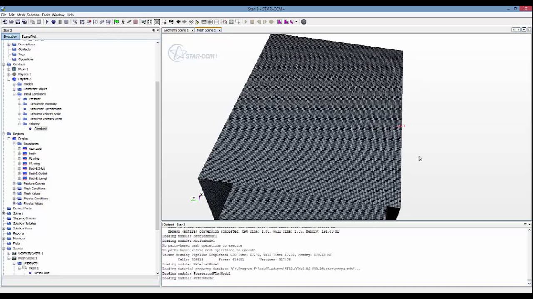Expand the Monitors node
The image size is (533, 299).
coord(4,238)
